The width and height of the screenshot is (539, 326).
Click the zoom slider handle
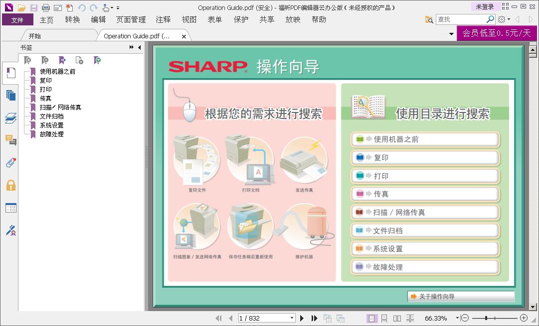[x=486, y=318]
